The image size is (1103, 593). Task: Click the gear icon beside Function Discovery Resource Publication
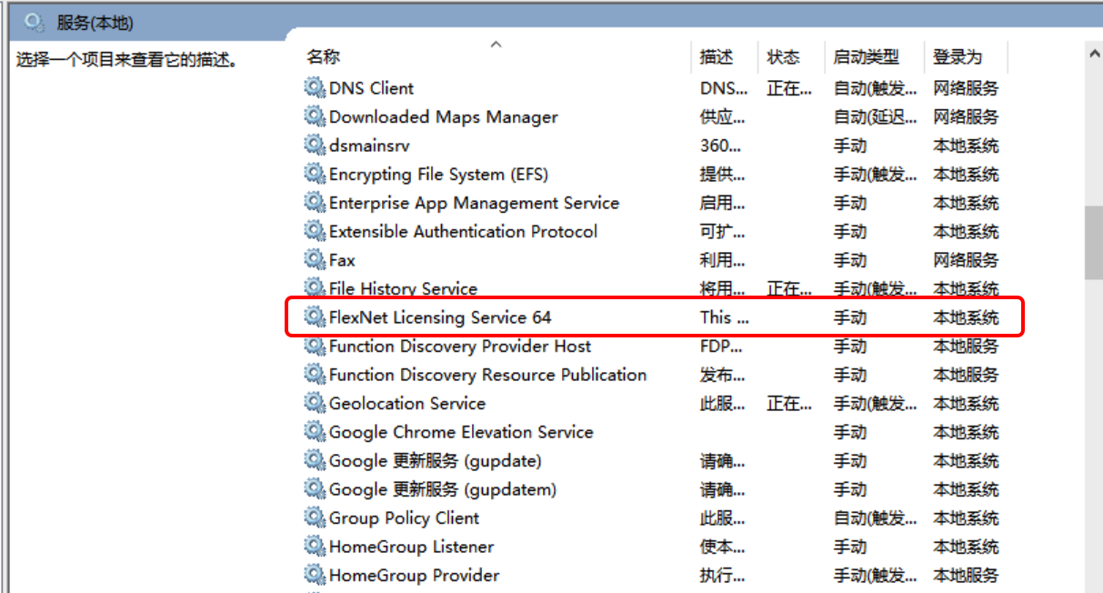coord(315,375)
